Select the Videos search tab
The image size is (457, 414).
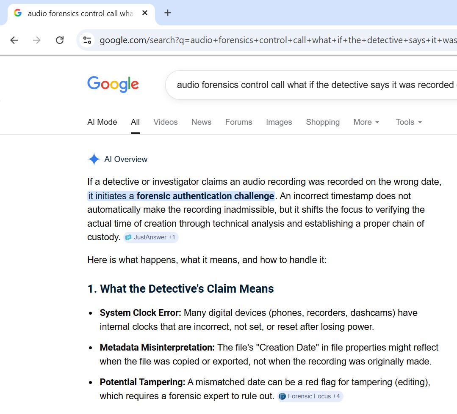coord(165,122)
